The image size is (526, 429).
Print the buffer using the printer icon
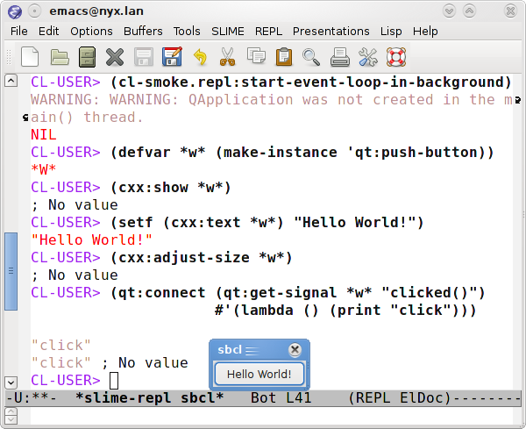coord(340,58)
